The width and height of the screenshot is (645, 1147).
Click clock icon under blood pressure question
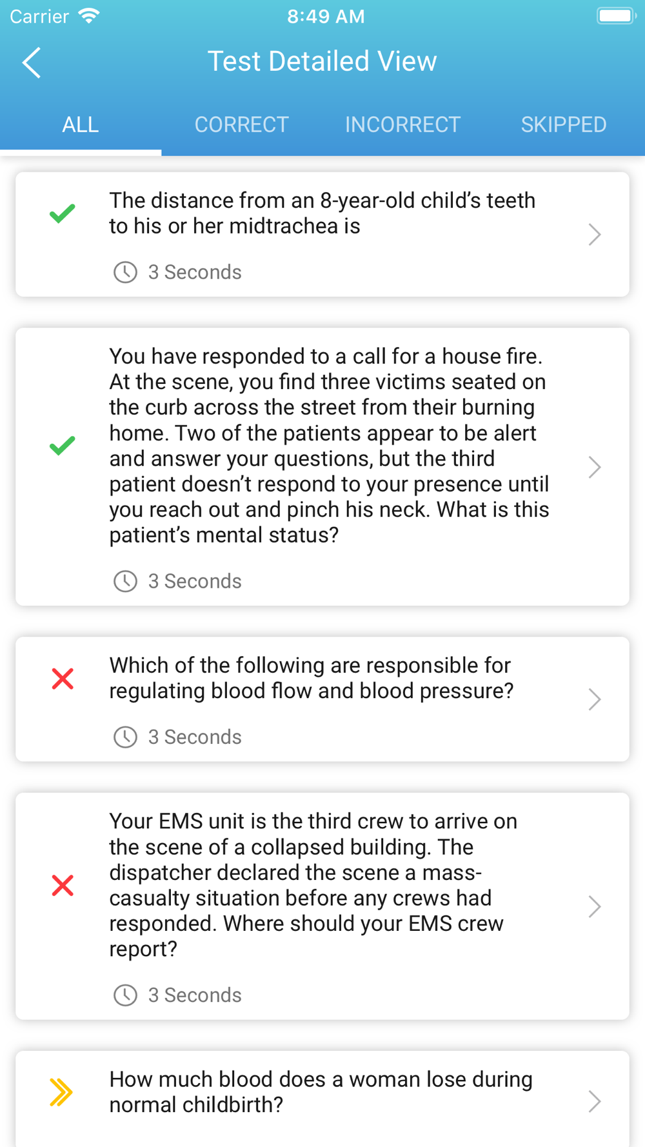point(125,737)
